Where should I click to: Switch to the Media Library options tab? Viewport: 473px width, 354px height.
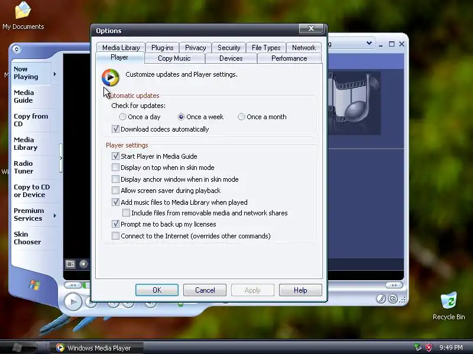121,48
